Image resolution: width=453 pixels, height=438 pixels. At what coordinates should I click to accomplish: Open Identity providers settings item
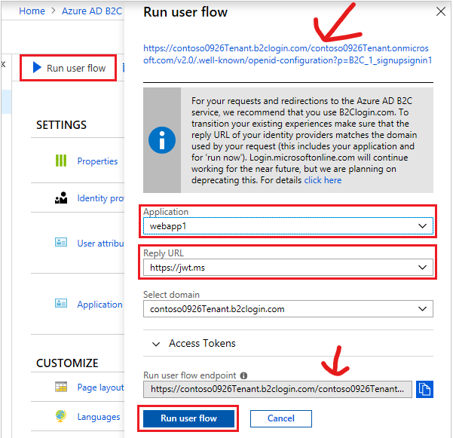click(x=100, y=198)
